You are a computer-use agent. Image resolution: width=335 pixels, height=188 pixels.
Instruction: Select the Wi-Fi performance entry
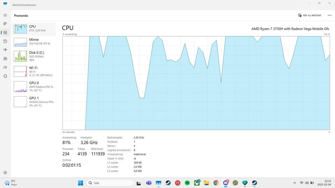[x=34, y=71]
